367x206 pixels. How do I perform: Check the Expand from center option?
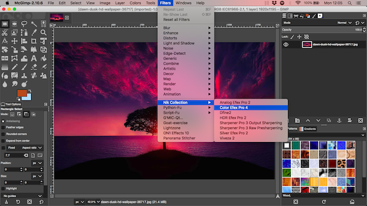3,141
